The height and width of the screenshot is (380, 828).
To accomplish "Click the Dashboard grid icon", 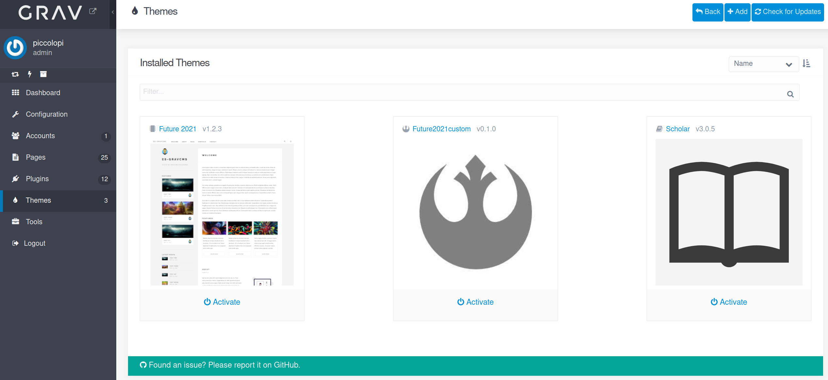I will pyautogui.click(x=15, y=93).
